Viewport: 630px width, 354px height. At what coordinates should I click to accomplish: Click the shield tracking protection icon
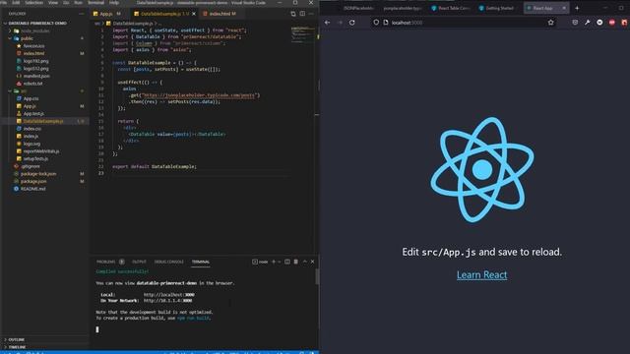coord(376,23)
